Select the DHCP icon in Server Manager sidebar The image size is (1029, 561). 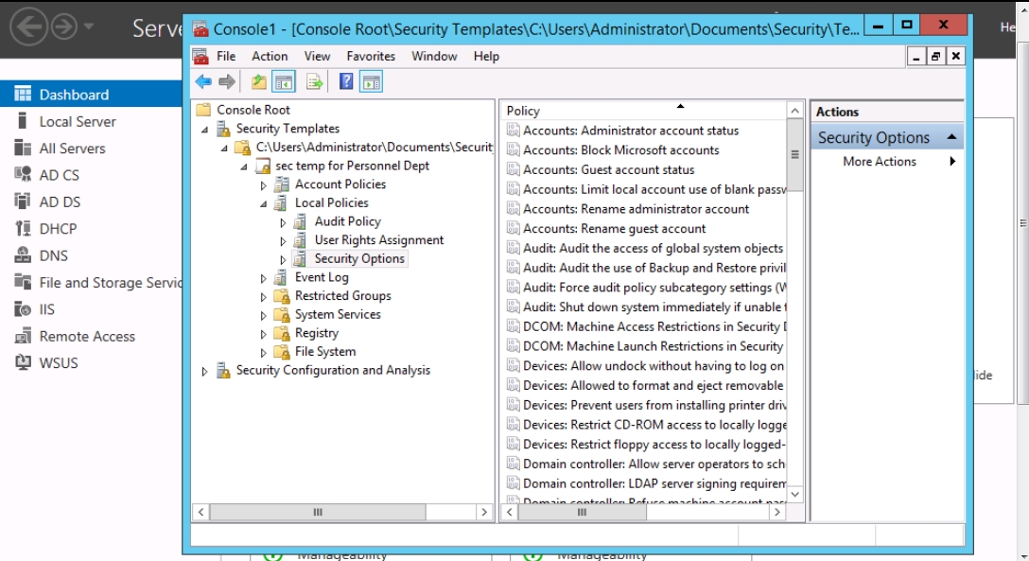23,229
